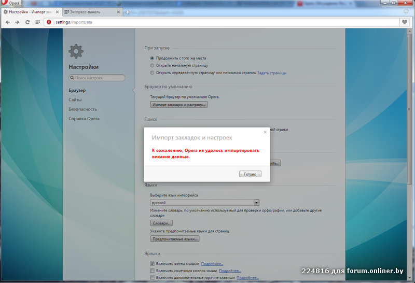This screenshot has height=283, width=415.
Task: Open a new tab with plus button
Action: (x=127, y=12)
